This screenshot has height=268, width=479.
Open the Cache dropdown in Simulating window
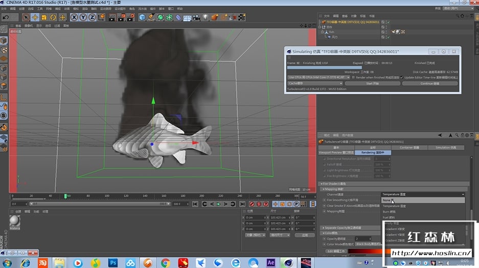[x=315, y=83]
